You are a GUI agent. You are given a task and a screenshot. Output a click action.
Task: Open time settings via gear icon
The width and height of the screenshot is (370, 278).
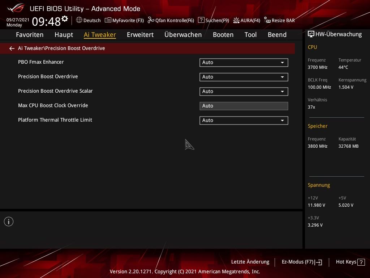[65, 18]
